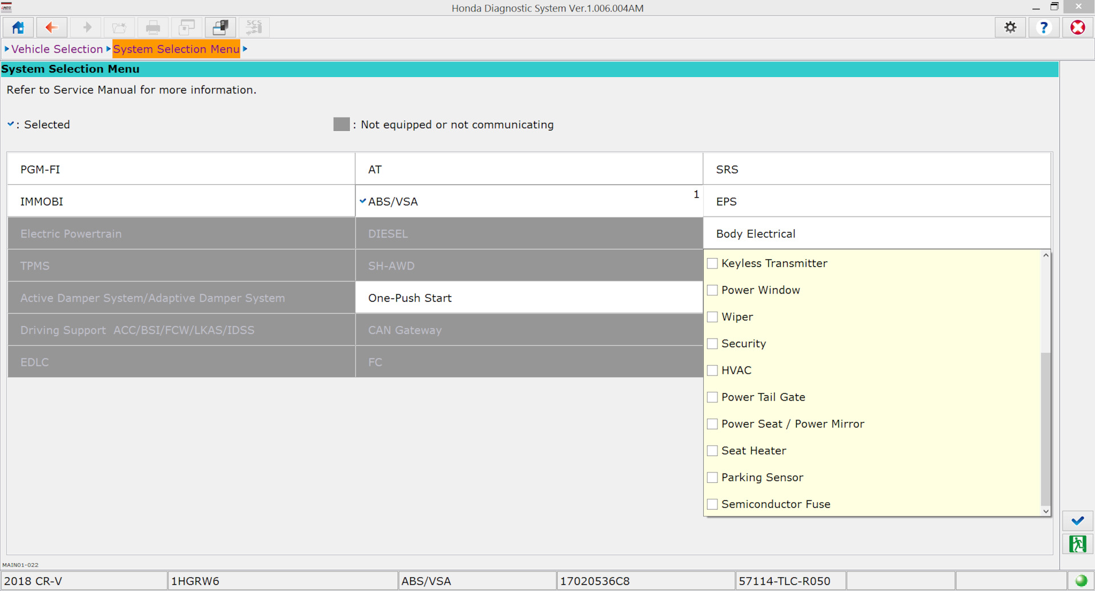The width and height of the screenshot is (1095, 591).
Task: Click the grayed CAN Gateway cell
Action: (x=529, y=330)
